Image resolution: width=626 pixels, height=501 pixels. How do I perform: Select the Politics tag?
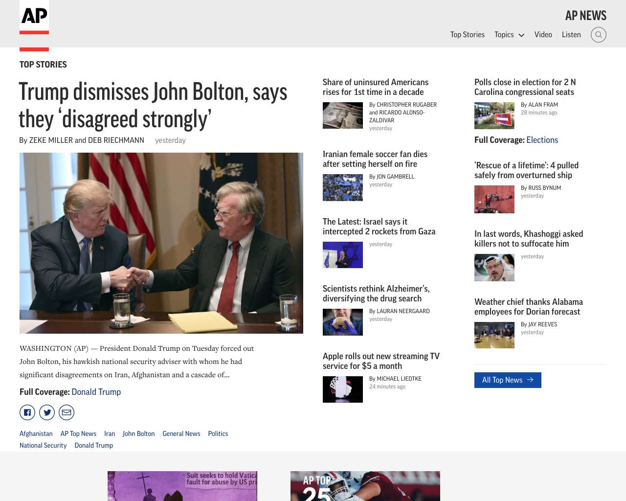[x=218, y=433]
